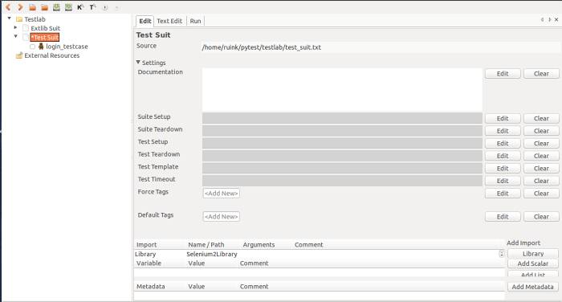Click Edit for Test Setup
This screenshot has width=562, height=302.
(x=503, y=144)
